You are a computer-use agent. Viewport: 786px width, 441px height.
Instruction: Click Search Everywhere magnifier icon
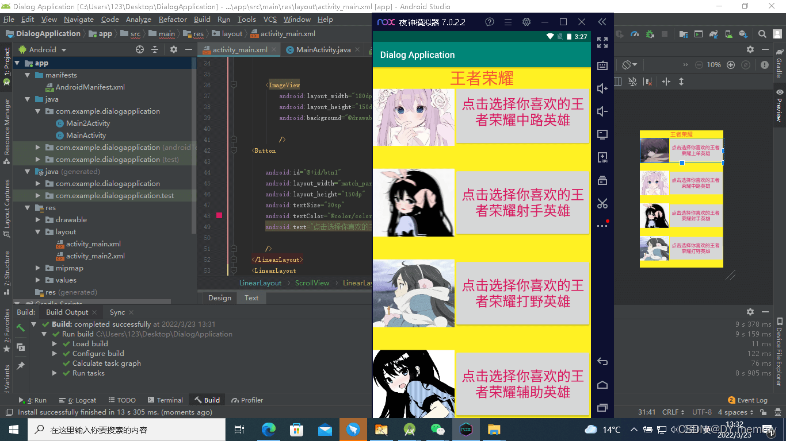762,34
